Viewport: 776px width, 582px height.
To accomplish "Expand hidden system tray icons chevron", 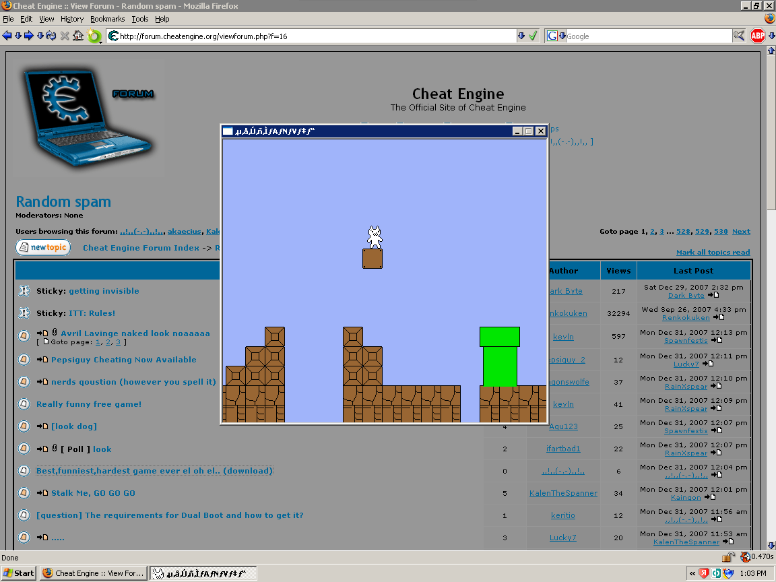I will click(692, 574).
